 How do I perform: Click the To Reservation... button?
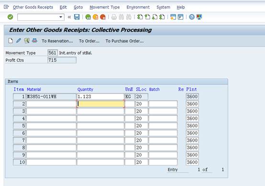(57, 41)
